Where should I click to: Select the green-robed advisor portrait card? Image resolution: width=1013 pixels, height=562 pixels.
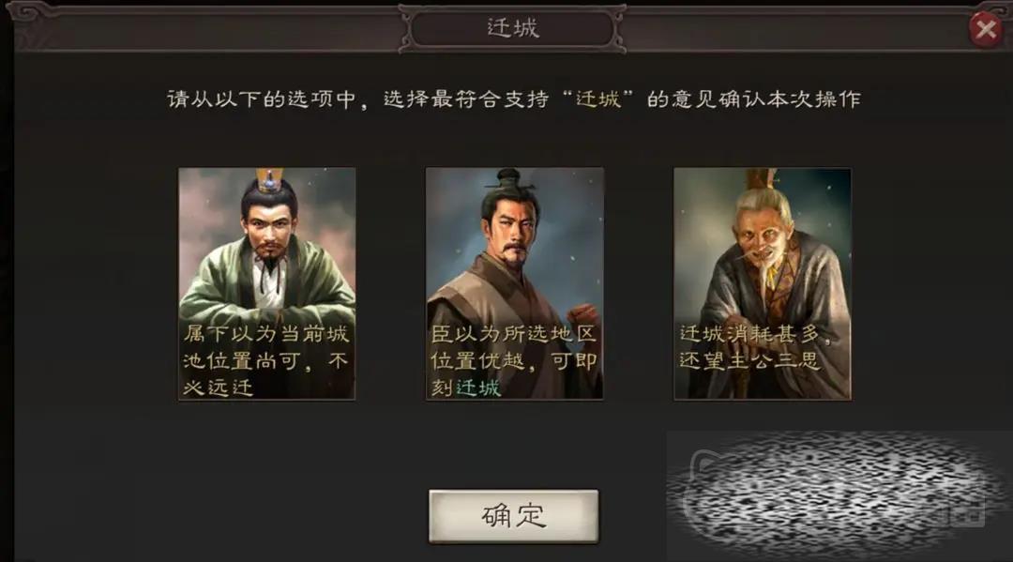pyautogui.click(x=266, y=283)
